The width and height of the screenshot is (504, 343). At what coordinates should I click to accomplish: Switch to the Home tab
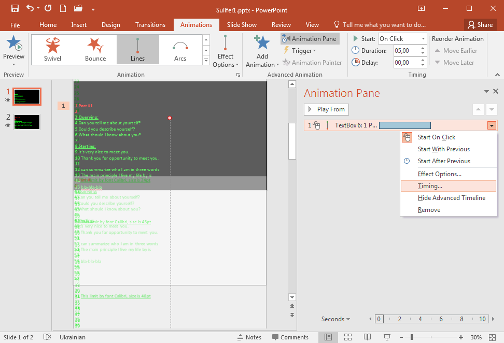pos(48,25)
